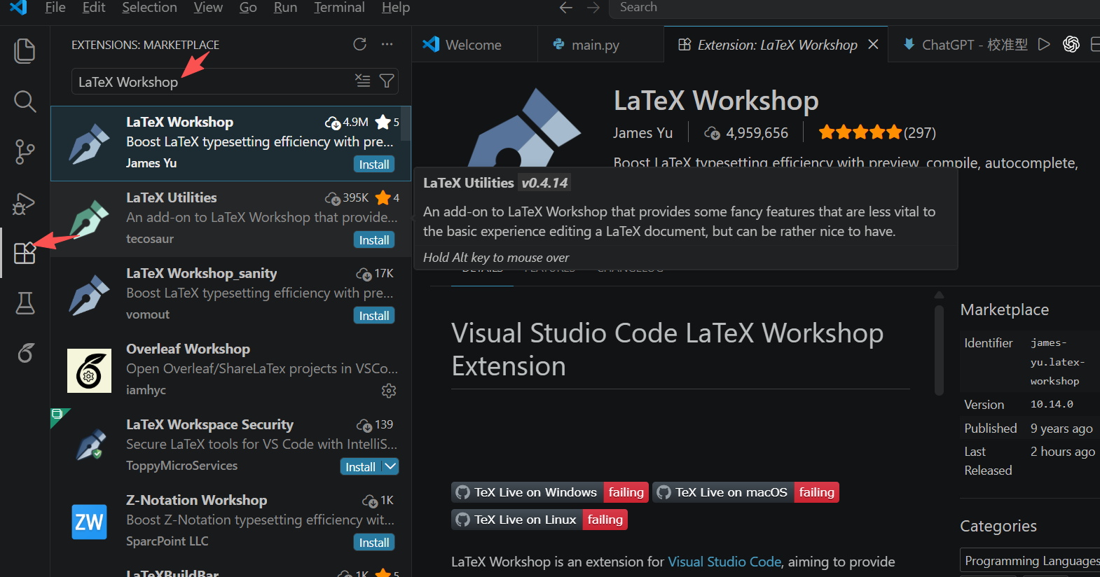The image size is (1100, 577).
Task: Open the Programming Languages category
Action: tap(1031, 561)
